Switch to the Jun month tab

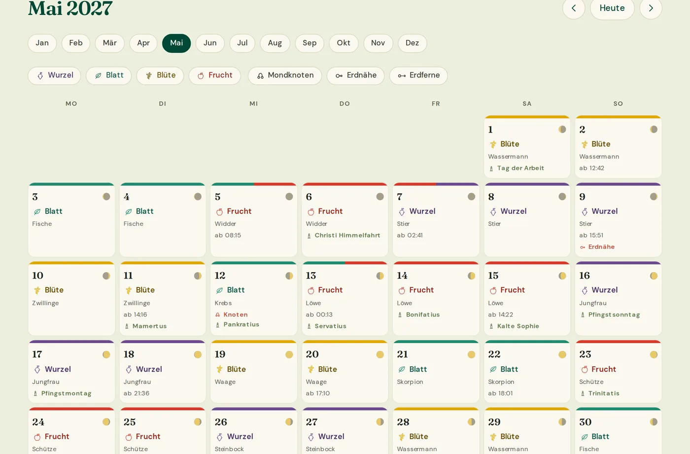[210, 43]
